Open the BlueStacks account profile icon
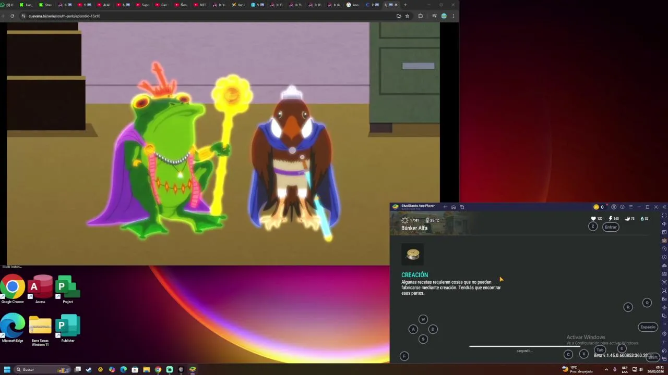 [614, 207]
